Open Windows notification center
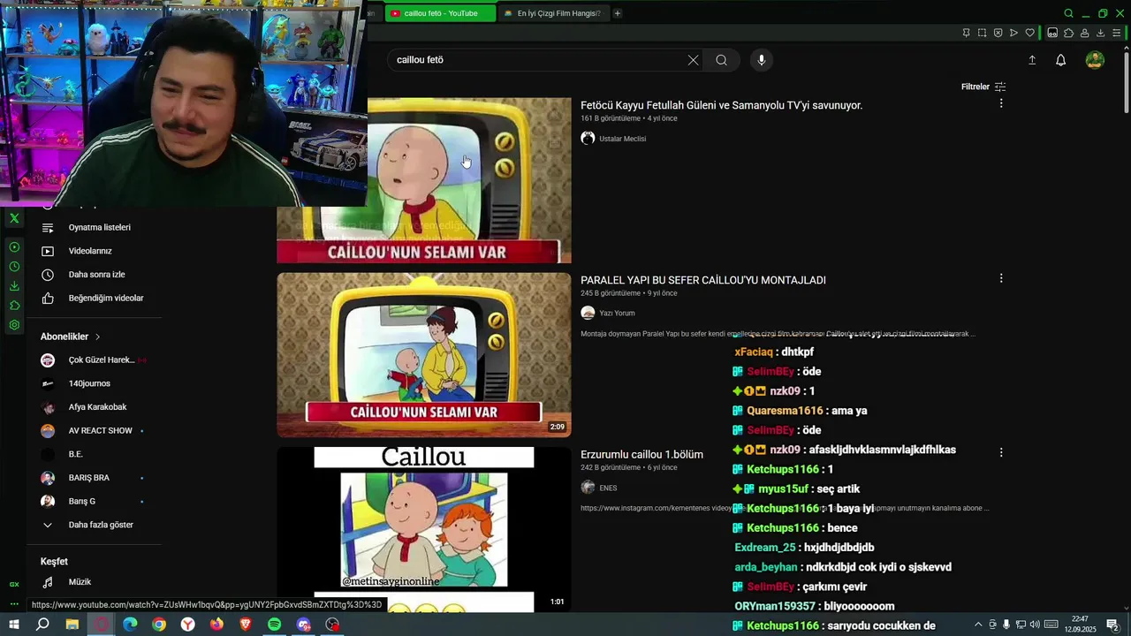 coord(1112,625)
